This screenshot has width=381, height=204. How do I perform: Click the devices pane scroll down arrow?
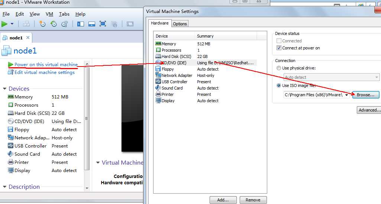coord(87,188)
